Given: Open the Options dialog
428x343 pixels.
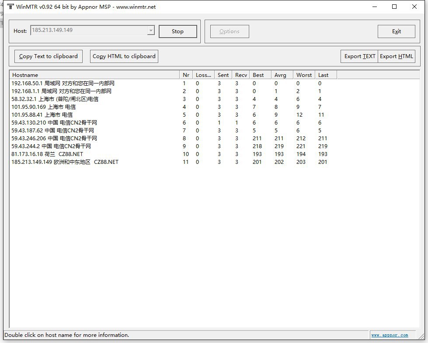Looking at the screenshot, I should click(230, 31).
